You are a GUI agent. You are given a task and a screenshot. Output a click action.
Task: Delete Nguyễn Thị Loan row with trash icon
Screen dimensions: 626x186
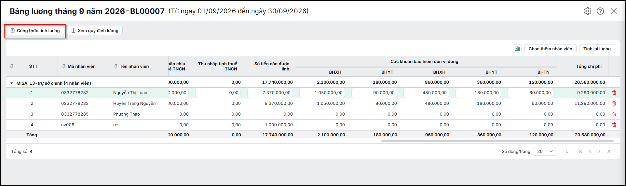[614, 93]
